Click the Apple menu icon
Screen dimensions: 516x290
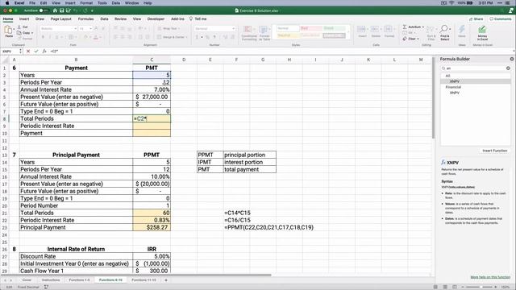[x=7, y=2]
